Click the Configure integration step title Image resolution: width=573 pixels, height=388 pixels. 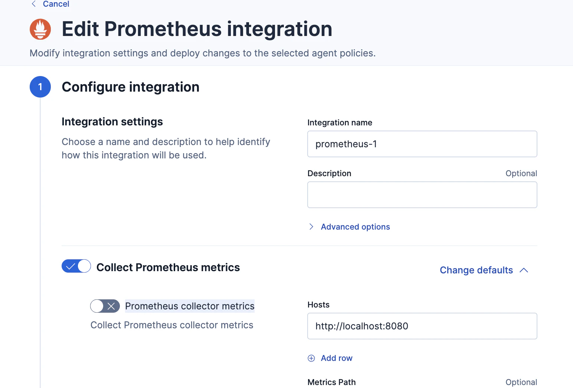[131, 87]
